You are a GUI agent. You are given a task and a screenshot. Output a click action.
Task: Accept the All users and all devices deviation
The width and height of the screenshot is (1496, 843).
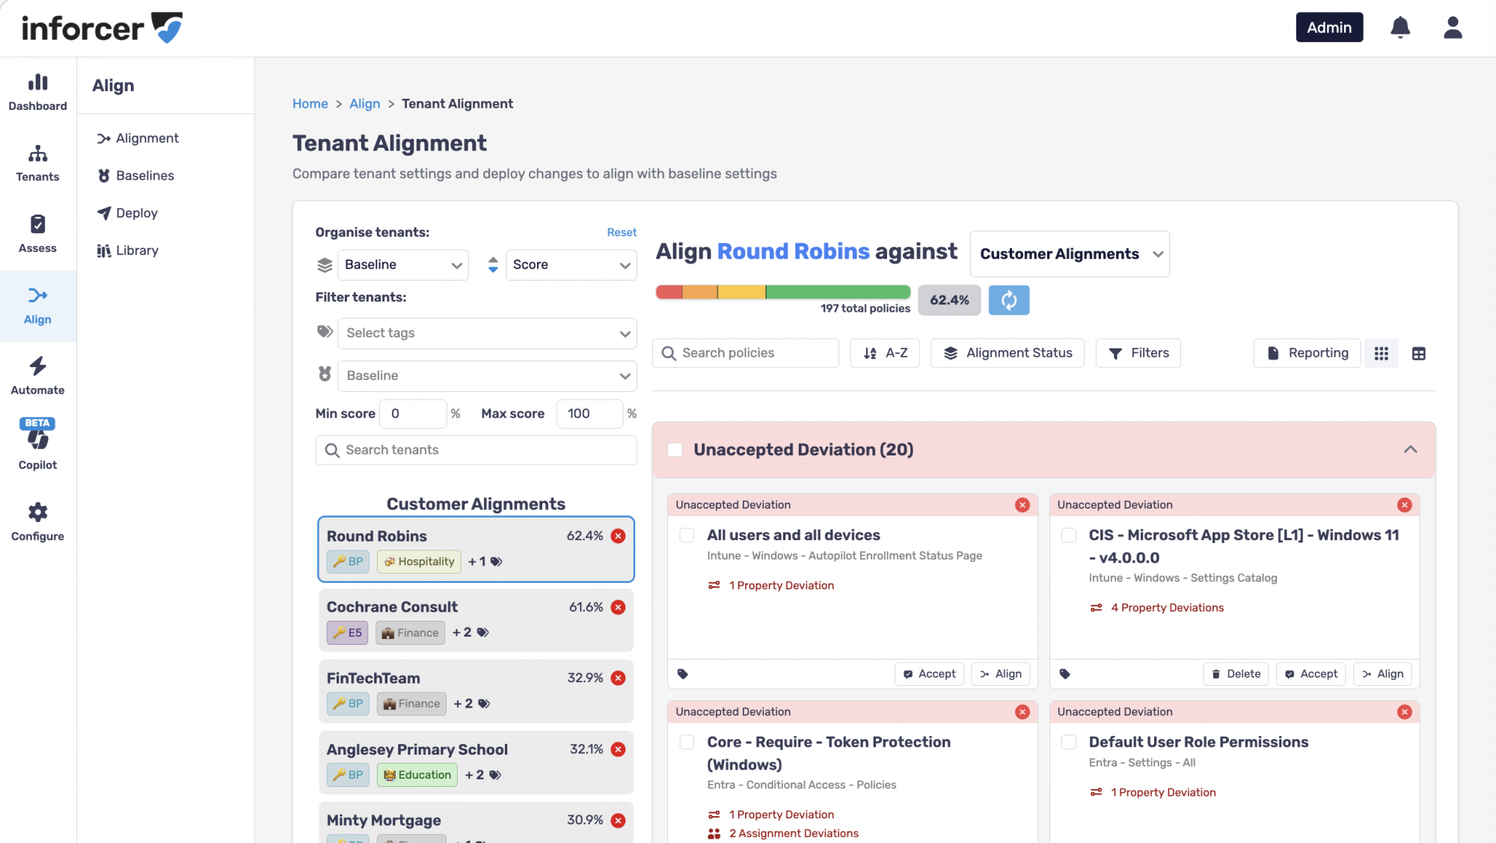[929, 674]
